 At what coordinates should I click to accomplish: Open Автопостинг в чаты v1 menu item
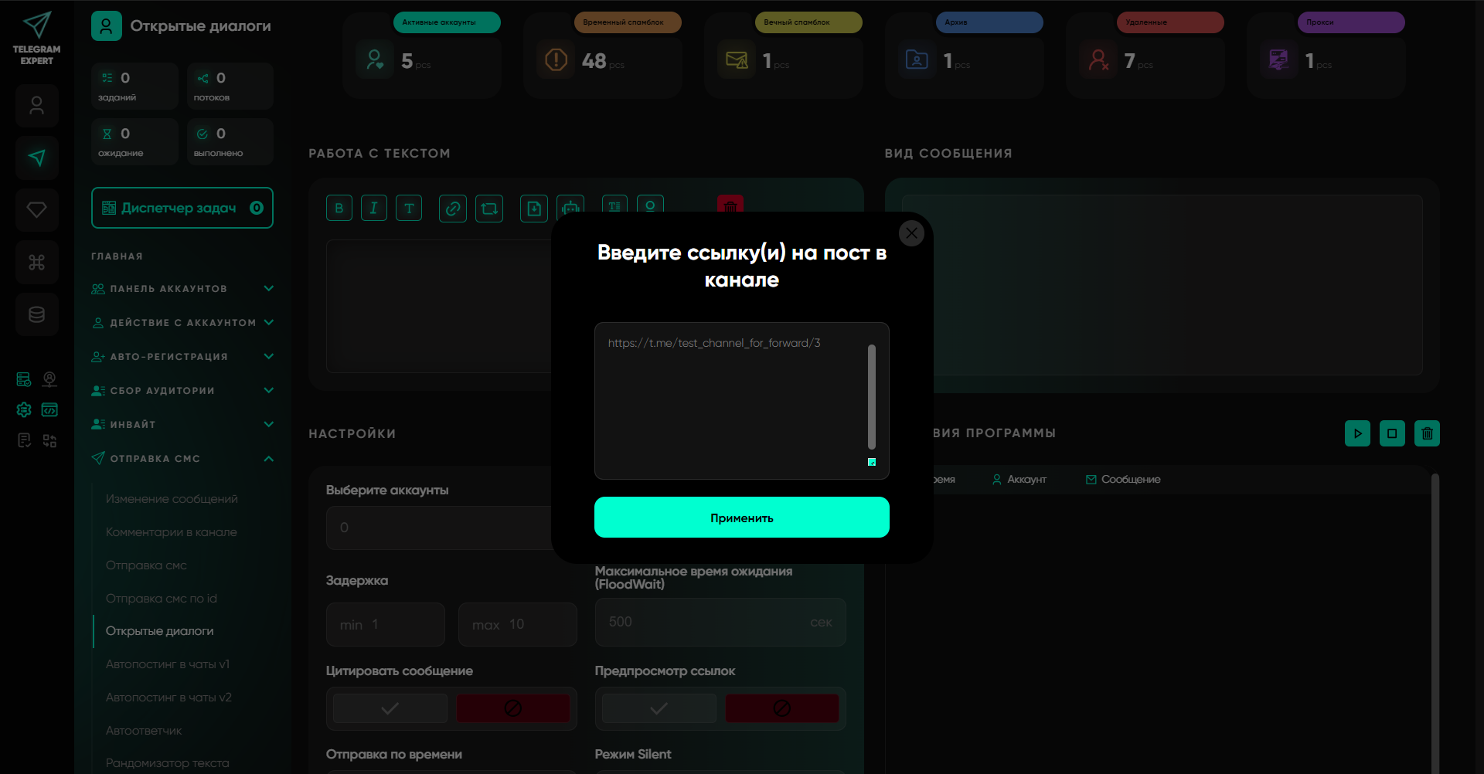click(x=168, y=664)
